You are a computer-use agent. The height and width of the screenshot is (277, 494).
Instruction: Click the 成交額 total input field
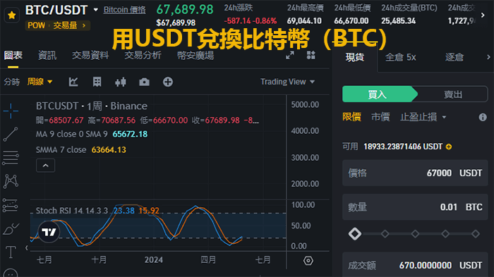click(x=415, y=265)
